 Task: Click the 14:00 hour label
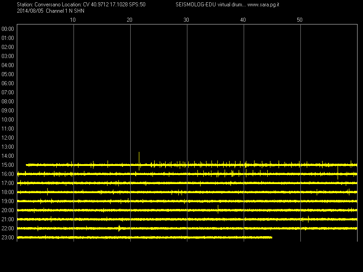click(x=8, y=156)
